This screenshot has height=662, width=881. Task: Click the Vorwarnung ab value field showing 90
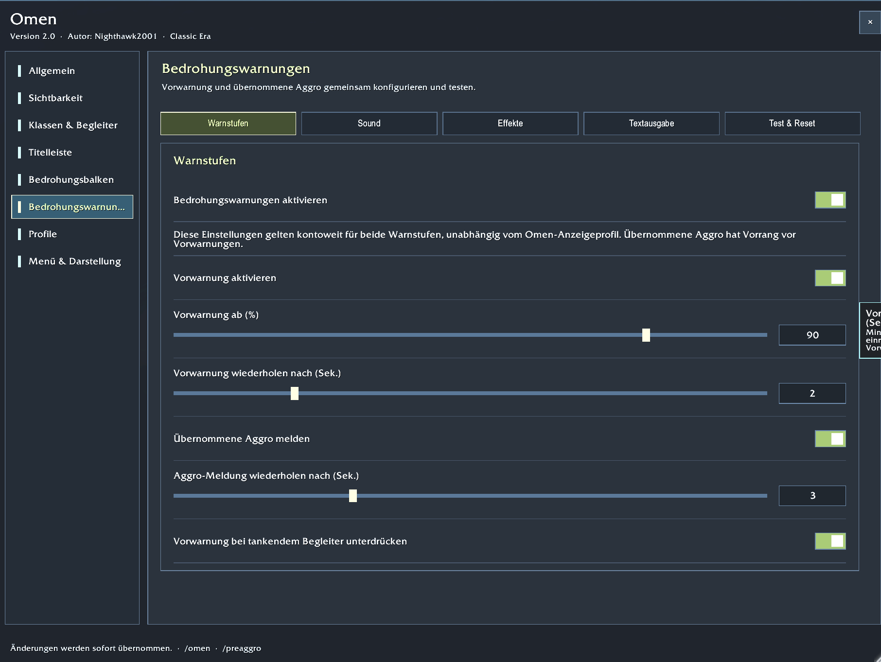(812, 335)
